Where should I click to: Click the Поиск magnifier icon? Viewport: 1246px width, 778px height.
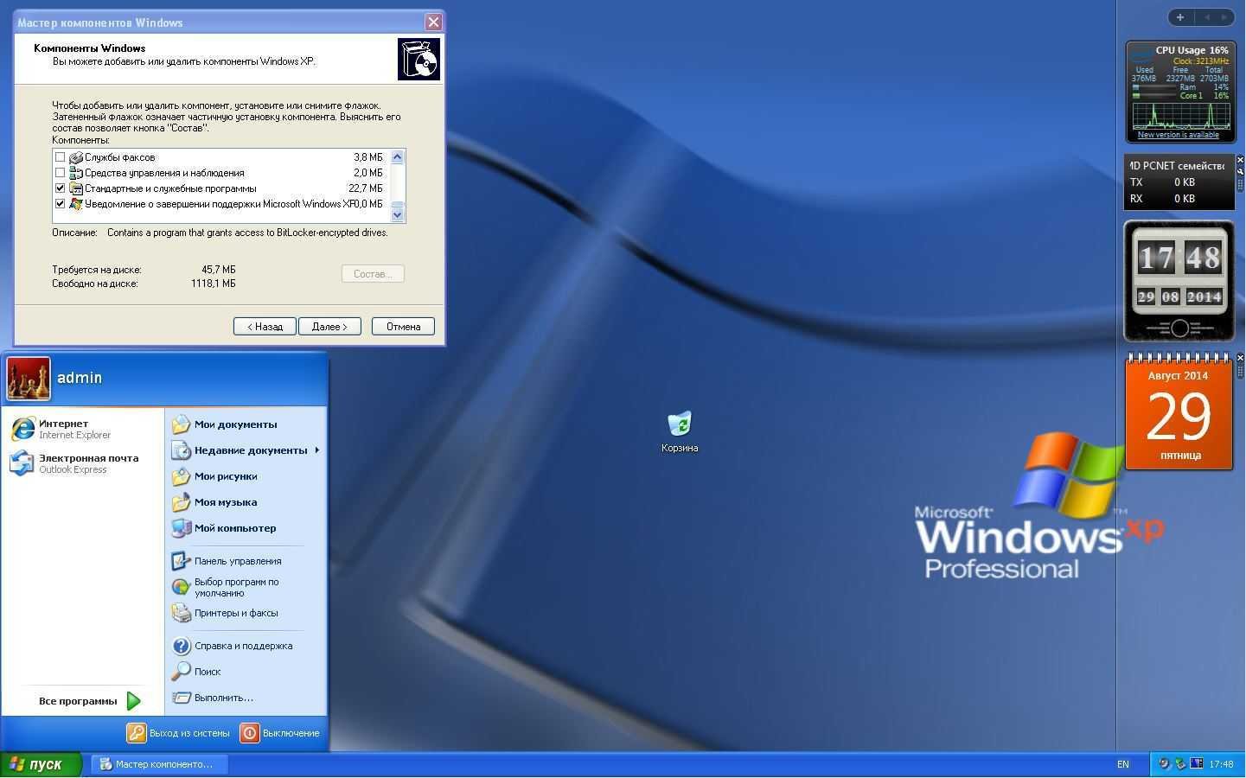tap(181, 672)
